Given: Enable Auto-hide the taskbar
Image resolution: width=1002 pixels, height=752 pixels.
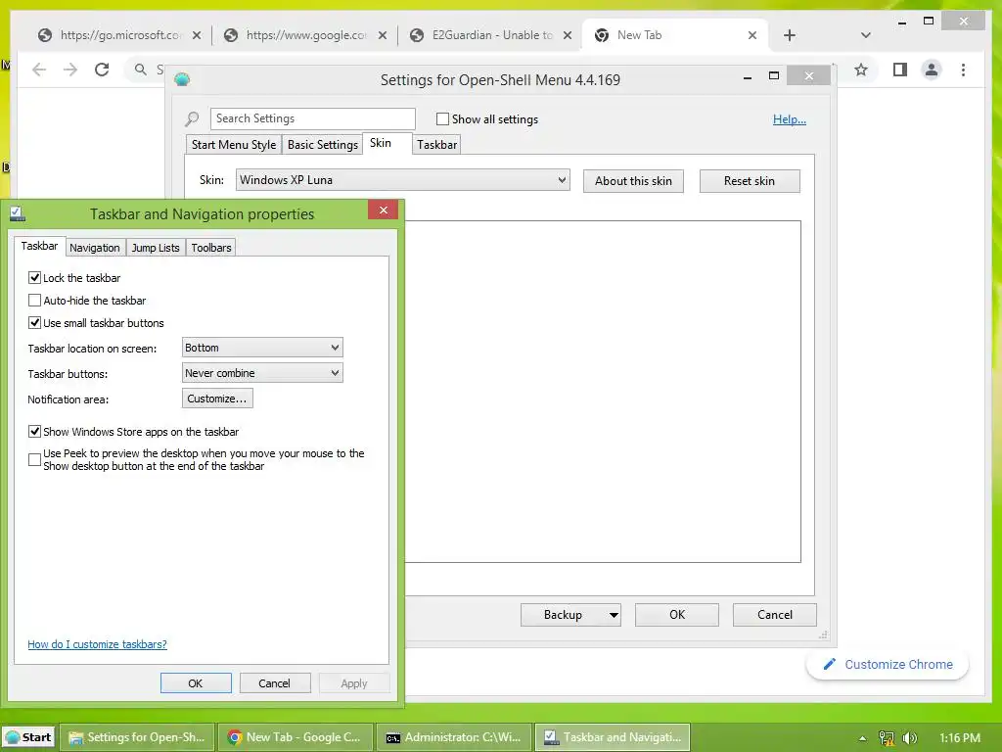Looking at the screenshot, I should pyautogui.click(x=34, y=300).
